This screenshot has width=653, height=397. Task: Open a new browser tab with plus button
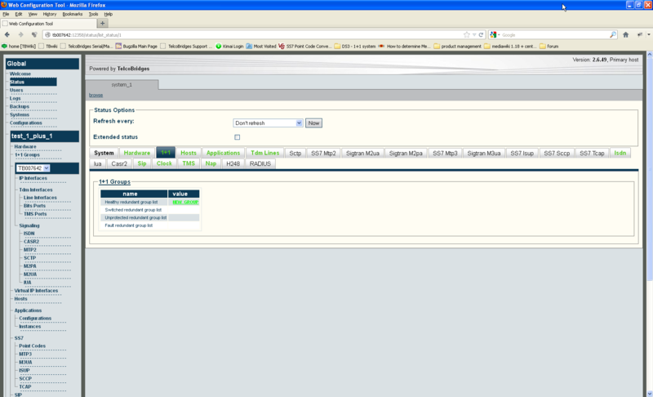(103, 24)
